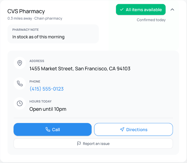
Task: Click the flag icon in Report button
Action: coord(79,143)
